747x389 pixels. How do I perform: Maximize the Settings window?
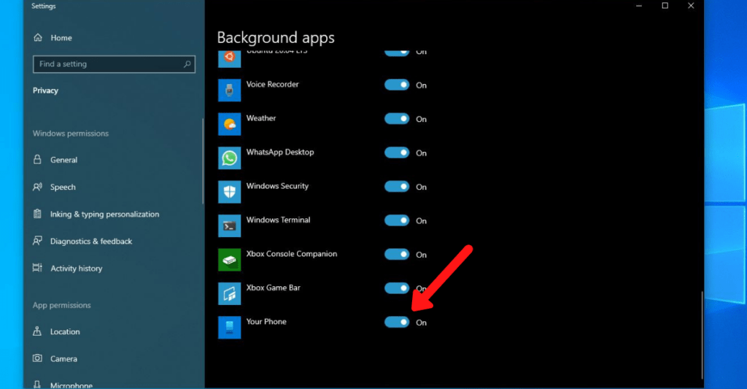point(665,6)
